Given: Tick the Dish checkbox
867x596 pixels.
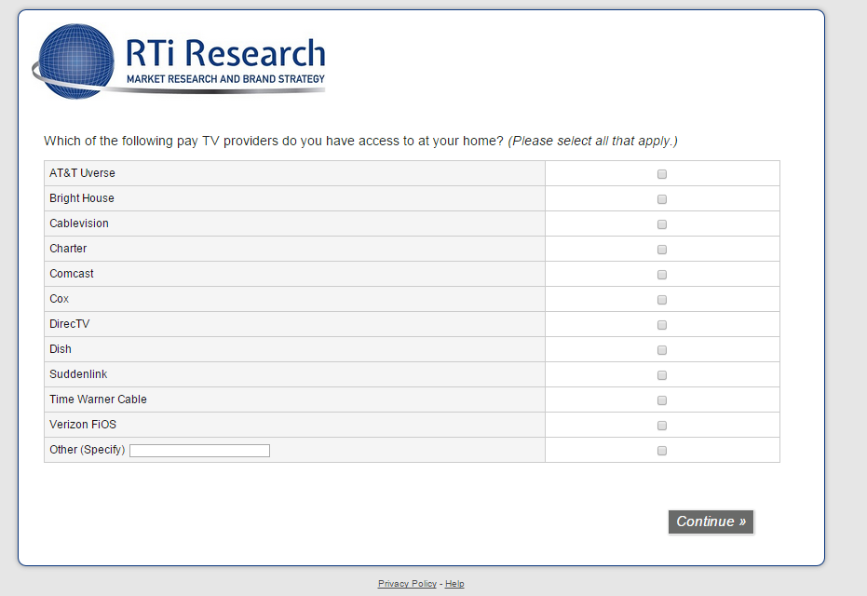Looking at the screenshot, I should [662, 350].
